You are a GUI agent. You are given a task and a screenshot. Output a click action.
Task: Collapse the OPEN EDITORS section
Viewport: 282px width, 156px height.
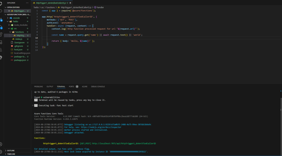(x=13, y=7)
